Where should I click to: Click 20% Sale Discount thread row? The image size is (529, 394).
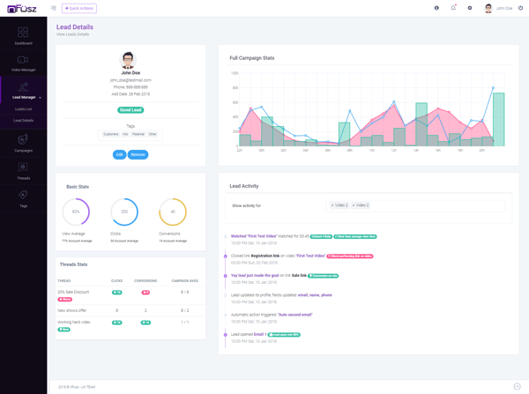pyautogui.click(x=130, y=295)
